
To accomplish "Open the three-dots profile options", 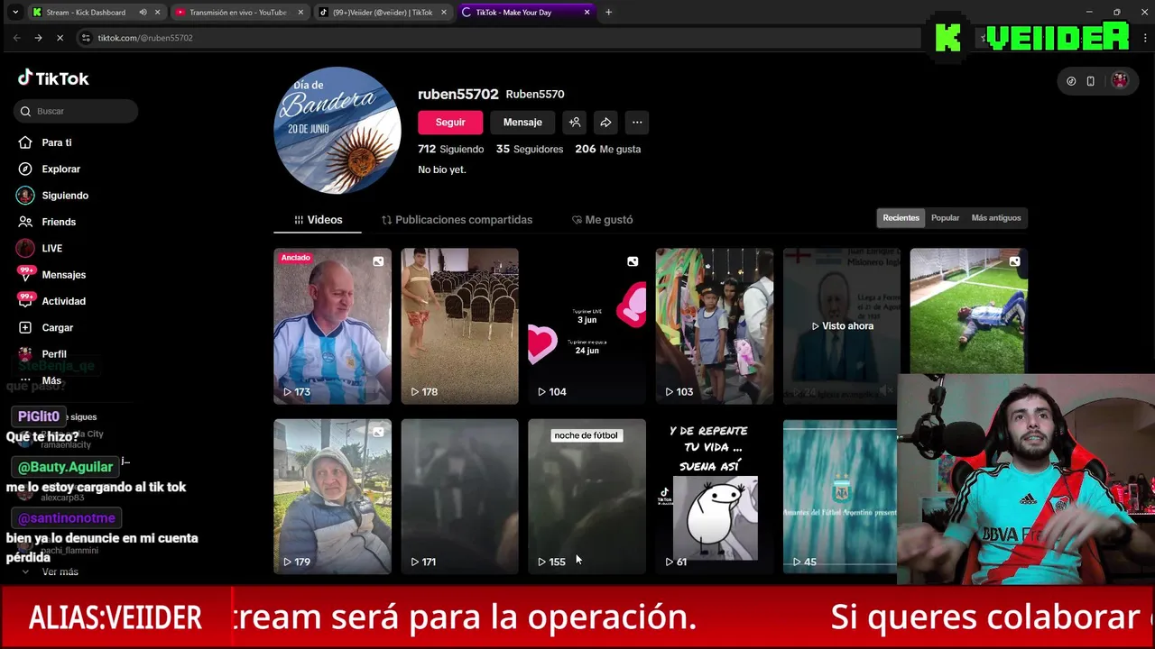I will (x=637, y=123).
